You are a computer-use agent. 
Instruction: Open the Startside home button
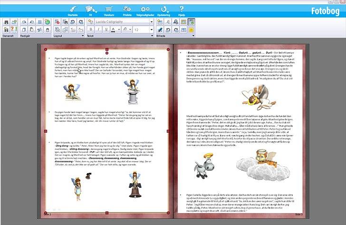(73, 11)
